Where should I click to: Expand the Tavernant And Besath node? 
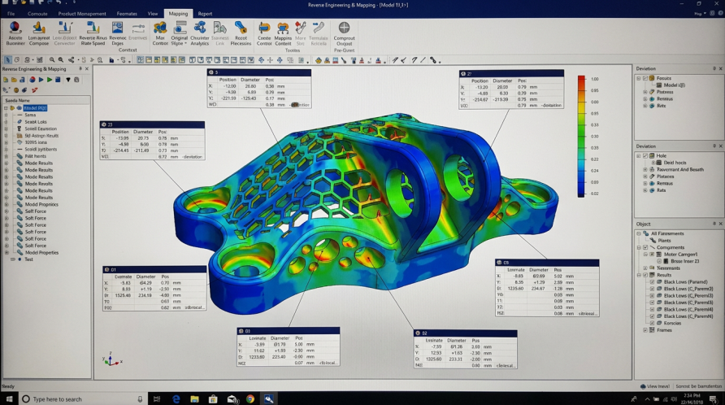coord(645,169)
